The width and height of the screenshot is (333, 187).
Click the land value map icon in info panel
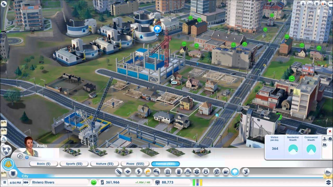coord(324,139)
